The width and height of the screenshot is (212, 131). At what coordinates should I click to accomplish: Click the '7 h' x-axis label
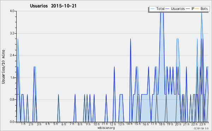(x=72, y=124)
